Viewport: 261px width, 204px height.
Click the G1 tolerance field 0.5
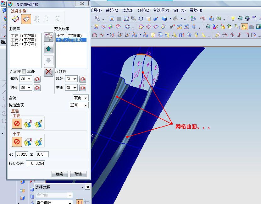[x=42, y=154]
